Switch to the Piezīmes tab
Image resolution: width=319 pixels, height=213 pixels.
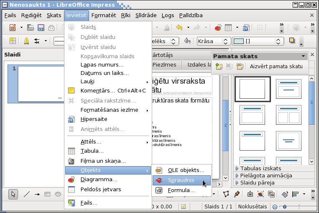click(164, 65)
